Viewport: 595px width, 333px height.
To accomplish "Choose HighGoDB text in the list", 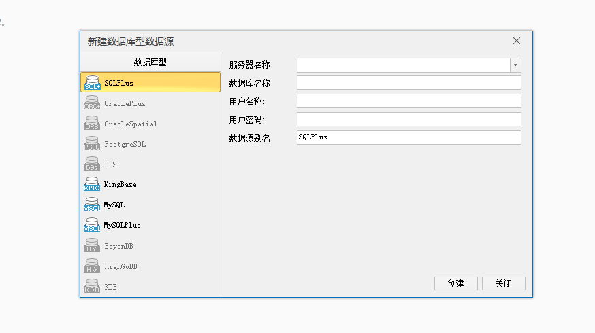I will tap(120, 266).
